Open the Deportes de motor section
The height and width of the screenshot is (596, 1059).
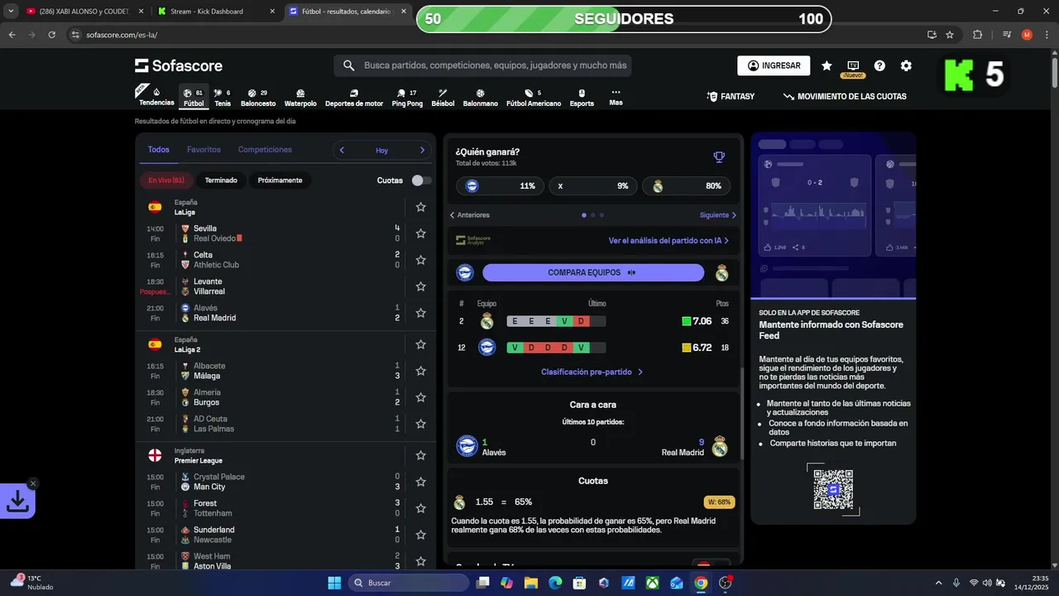pos(354,98)
